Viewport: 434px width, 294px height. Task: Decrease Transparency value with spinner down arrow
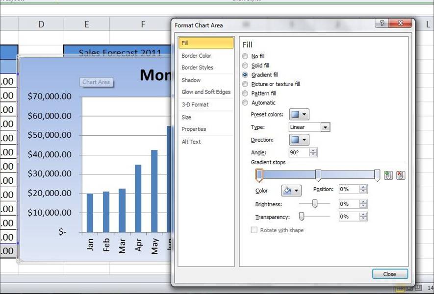tap(363, 219)
